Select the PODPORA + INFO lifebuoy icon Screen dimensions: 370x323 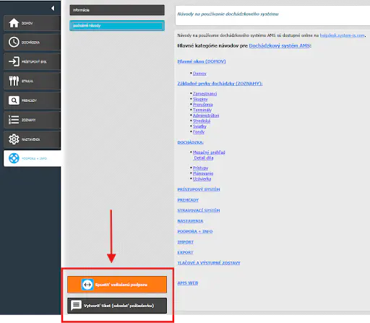14,158
